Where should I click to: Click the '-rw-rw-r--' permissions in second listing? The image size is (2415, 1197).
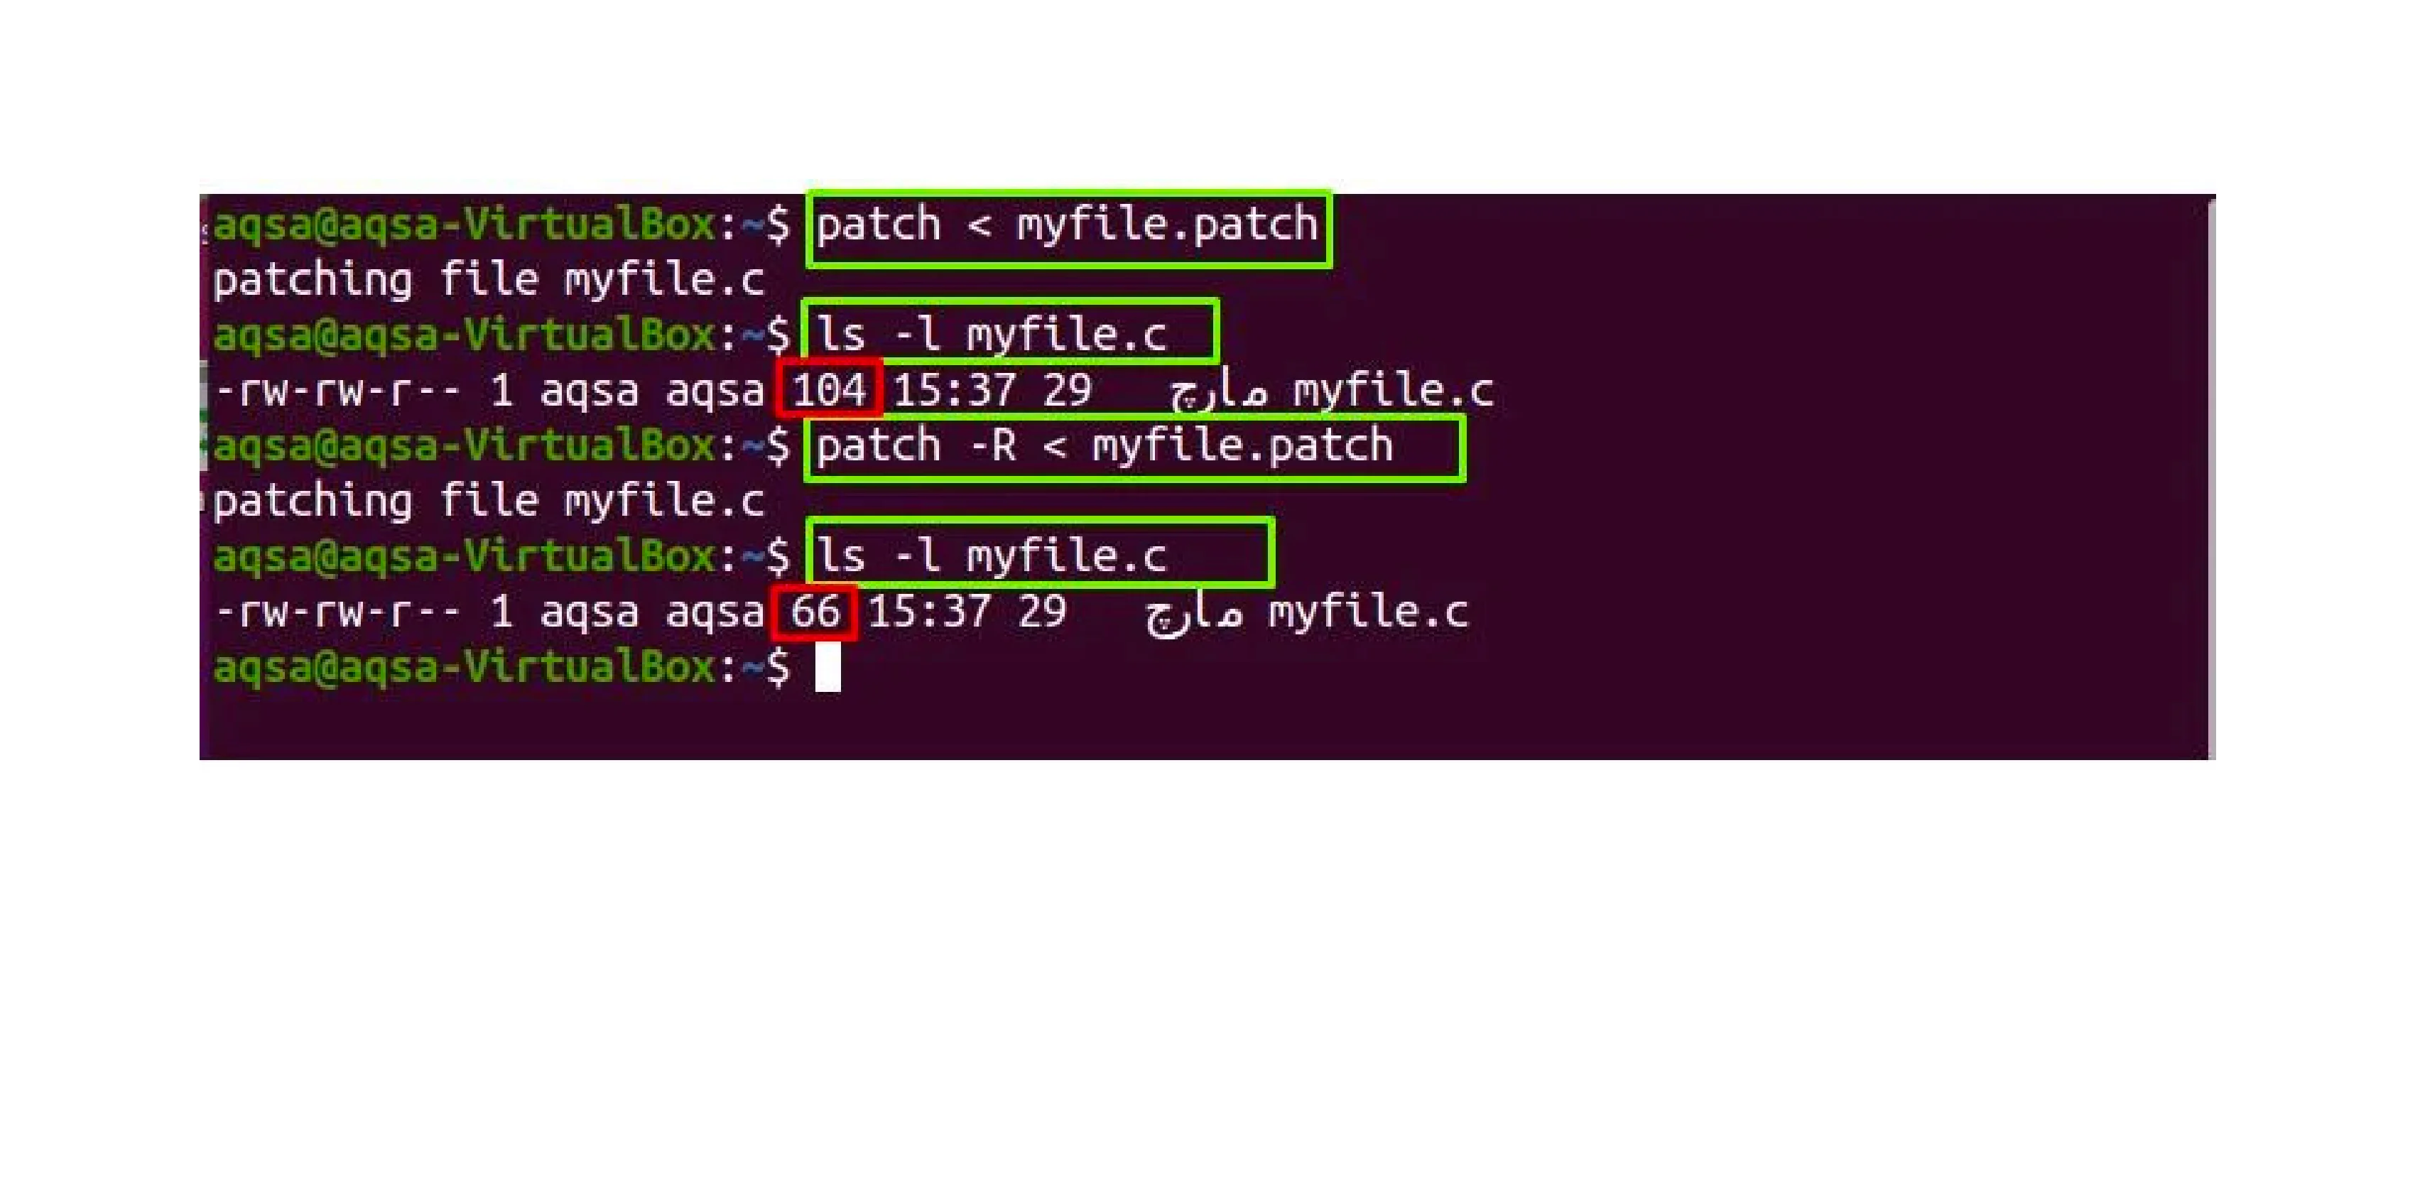[337, 612]
